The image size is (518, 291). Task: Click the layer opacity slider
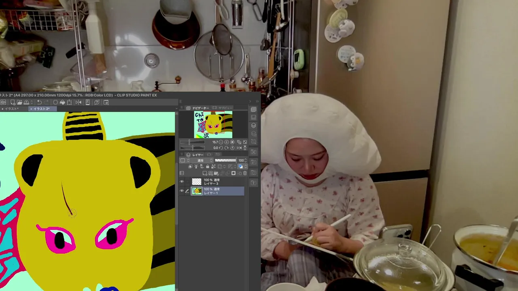(225, 160)
